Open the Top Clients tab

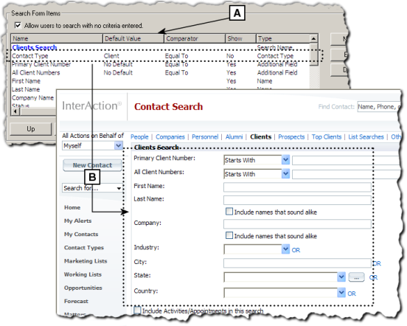(327, 137)
